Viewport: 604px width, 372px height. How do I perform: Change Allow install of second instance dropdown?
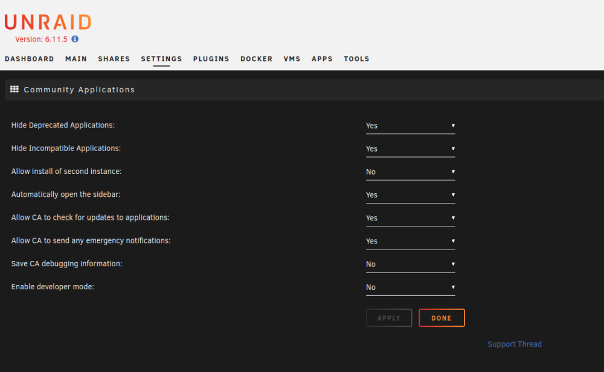click(410, 172)
